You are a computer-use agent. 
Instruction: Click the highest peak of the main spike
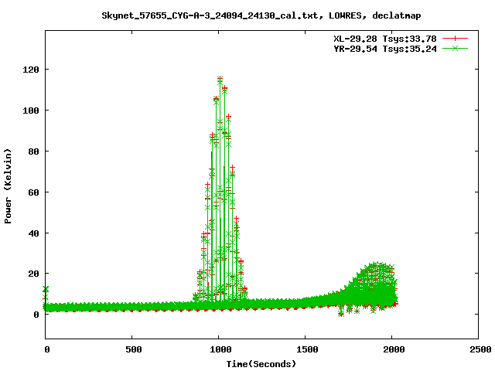coord(220,79)
